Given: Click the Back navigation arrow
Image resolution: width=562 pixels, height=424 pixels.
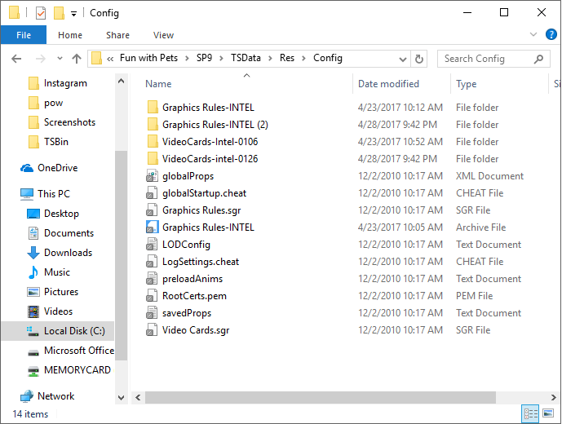Looking at the screenshot, I should tap(17, 59).
